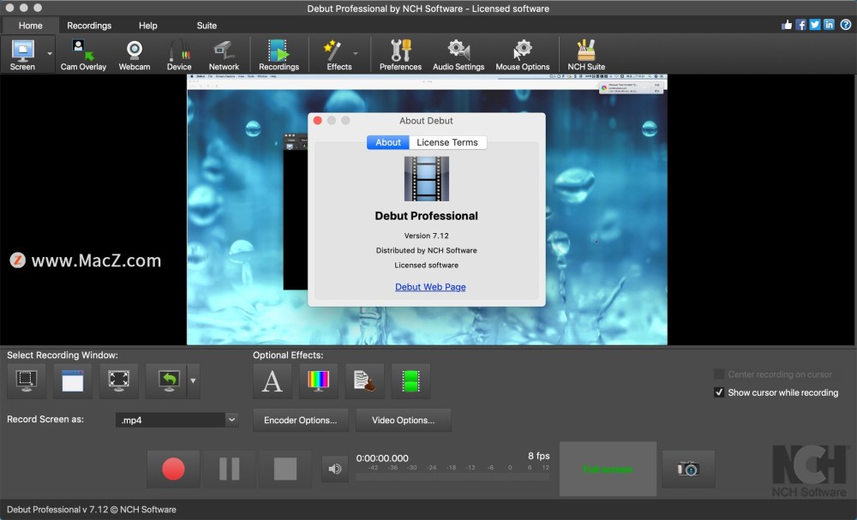Open the Debut Web Page link
This screenshot has width=857, height=520.
coord(430,287)
